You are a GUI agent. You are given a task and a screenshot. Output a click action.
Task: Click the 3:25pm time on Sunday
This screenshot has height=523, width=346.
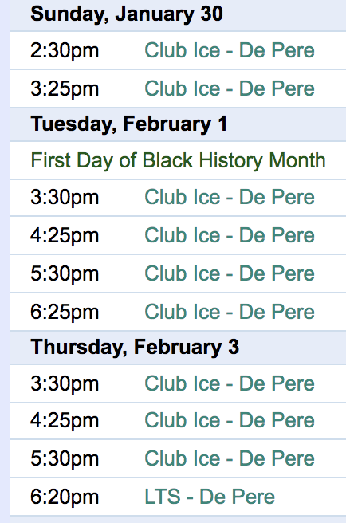pos(65,89)
